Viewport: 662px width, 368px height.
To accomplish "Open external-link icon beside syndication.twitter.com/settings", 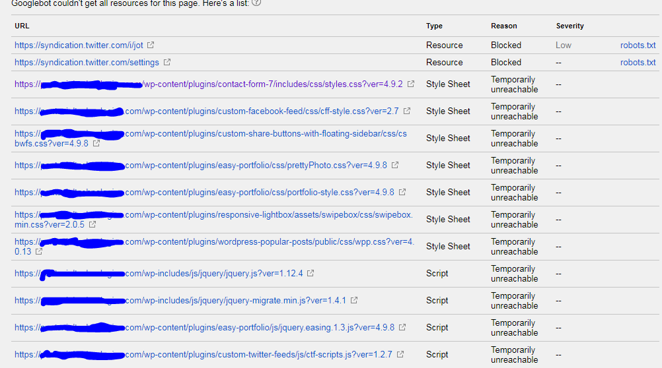I will point(167,63).
